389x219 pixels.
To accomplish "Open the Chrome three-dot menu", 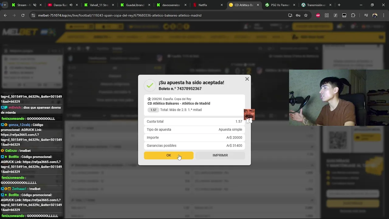I will (383, 15).
